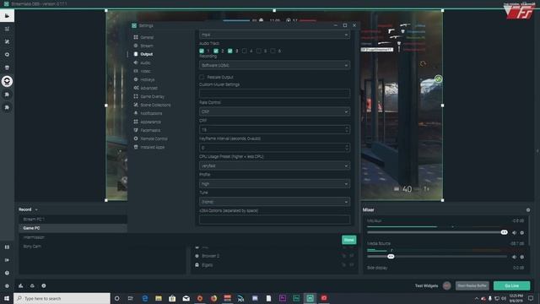The height and width of the screenshot is (304, 540).
Task: Open the Mixer panel settings gear
Action: tap(528, 210)
